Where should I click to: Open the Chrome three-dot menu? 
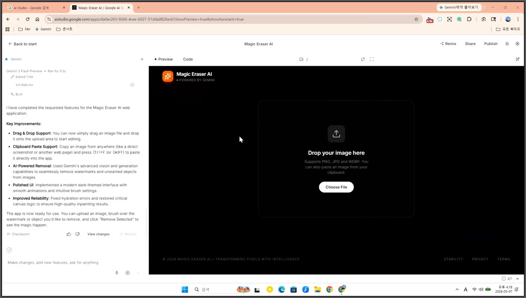point(518,19)
